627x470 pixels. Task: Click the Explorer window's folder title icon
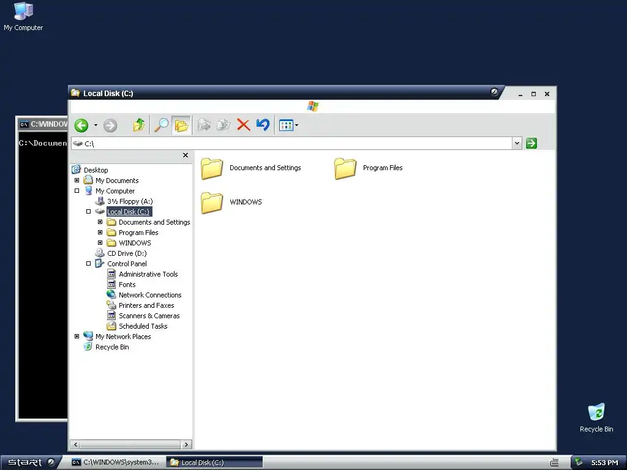pos(75,93)
